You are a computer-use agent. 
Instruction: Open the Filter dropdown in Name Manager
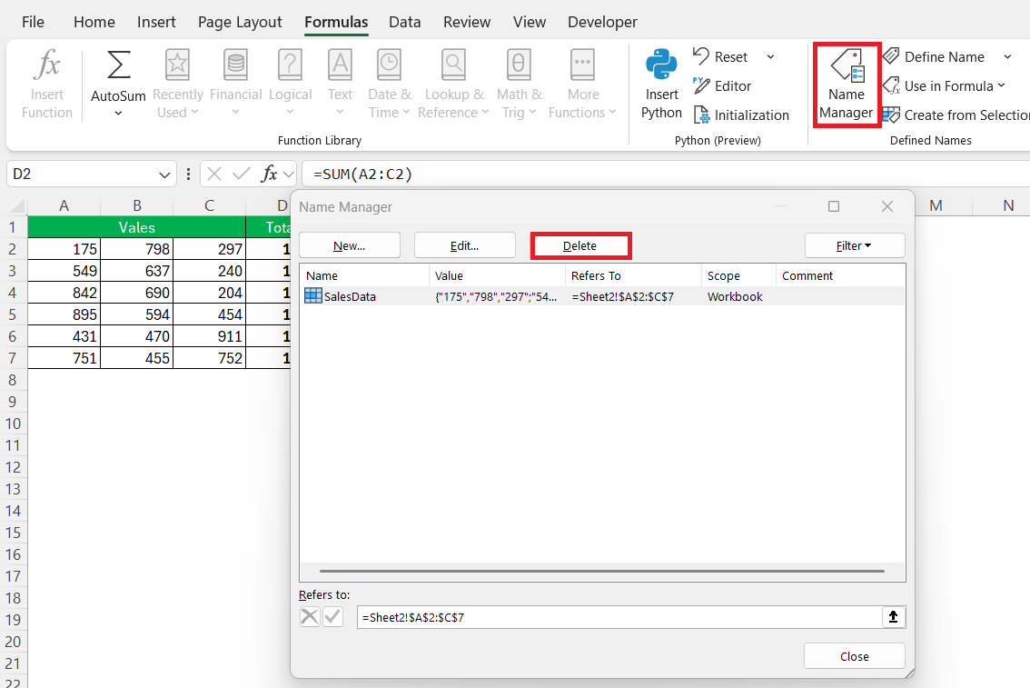tap(855, 245)
